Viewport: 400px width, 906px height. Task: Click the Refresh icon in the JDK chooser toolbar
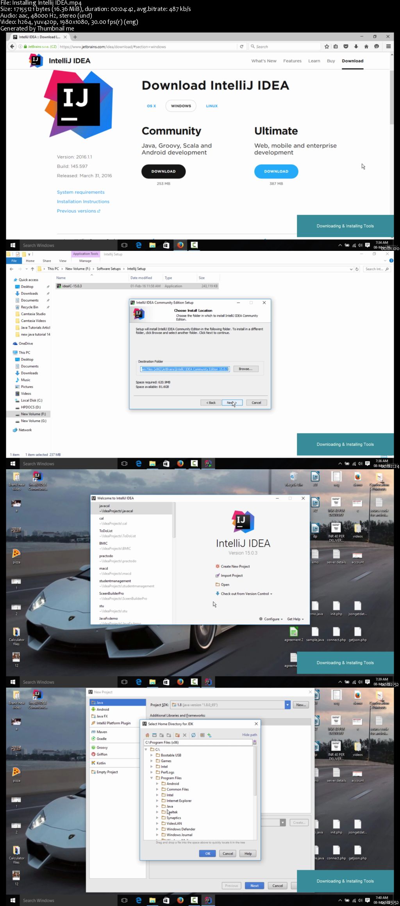(193, 735)
